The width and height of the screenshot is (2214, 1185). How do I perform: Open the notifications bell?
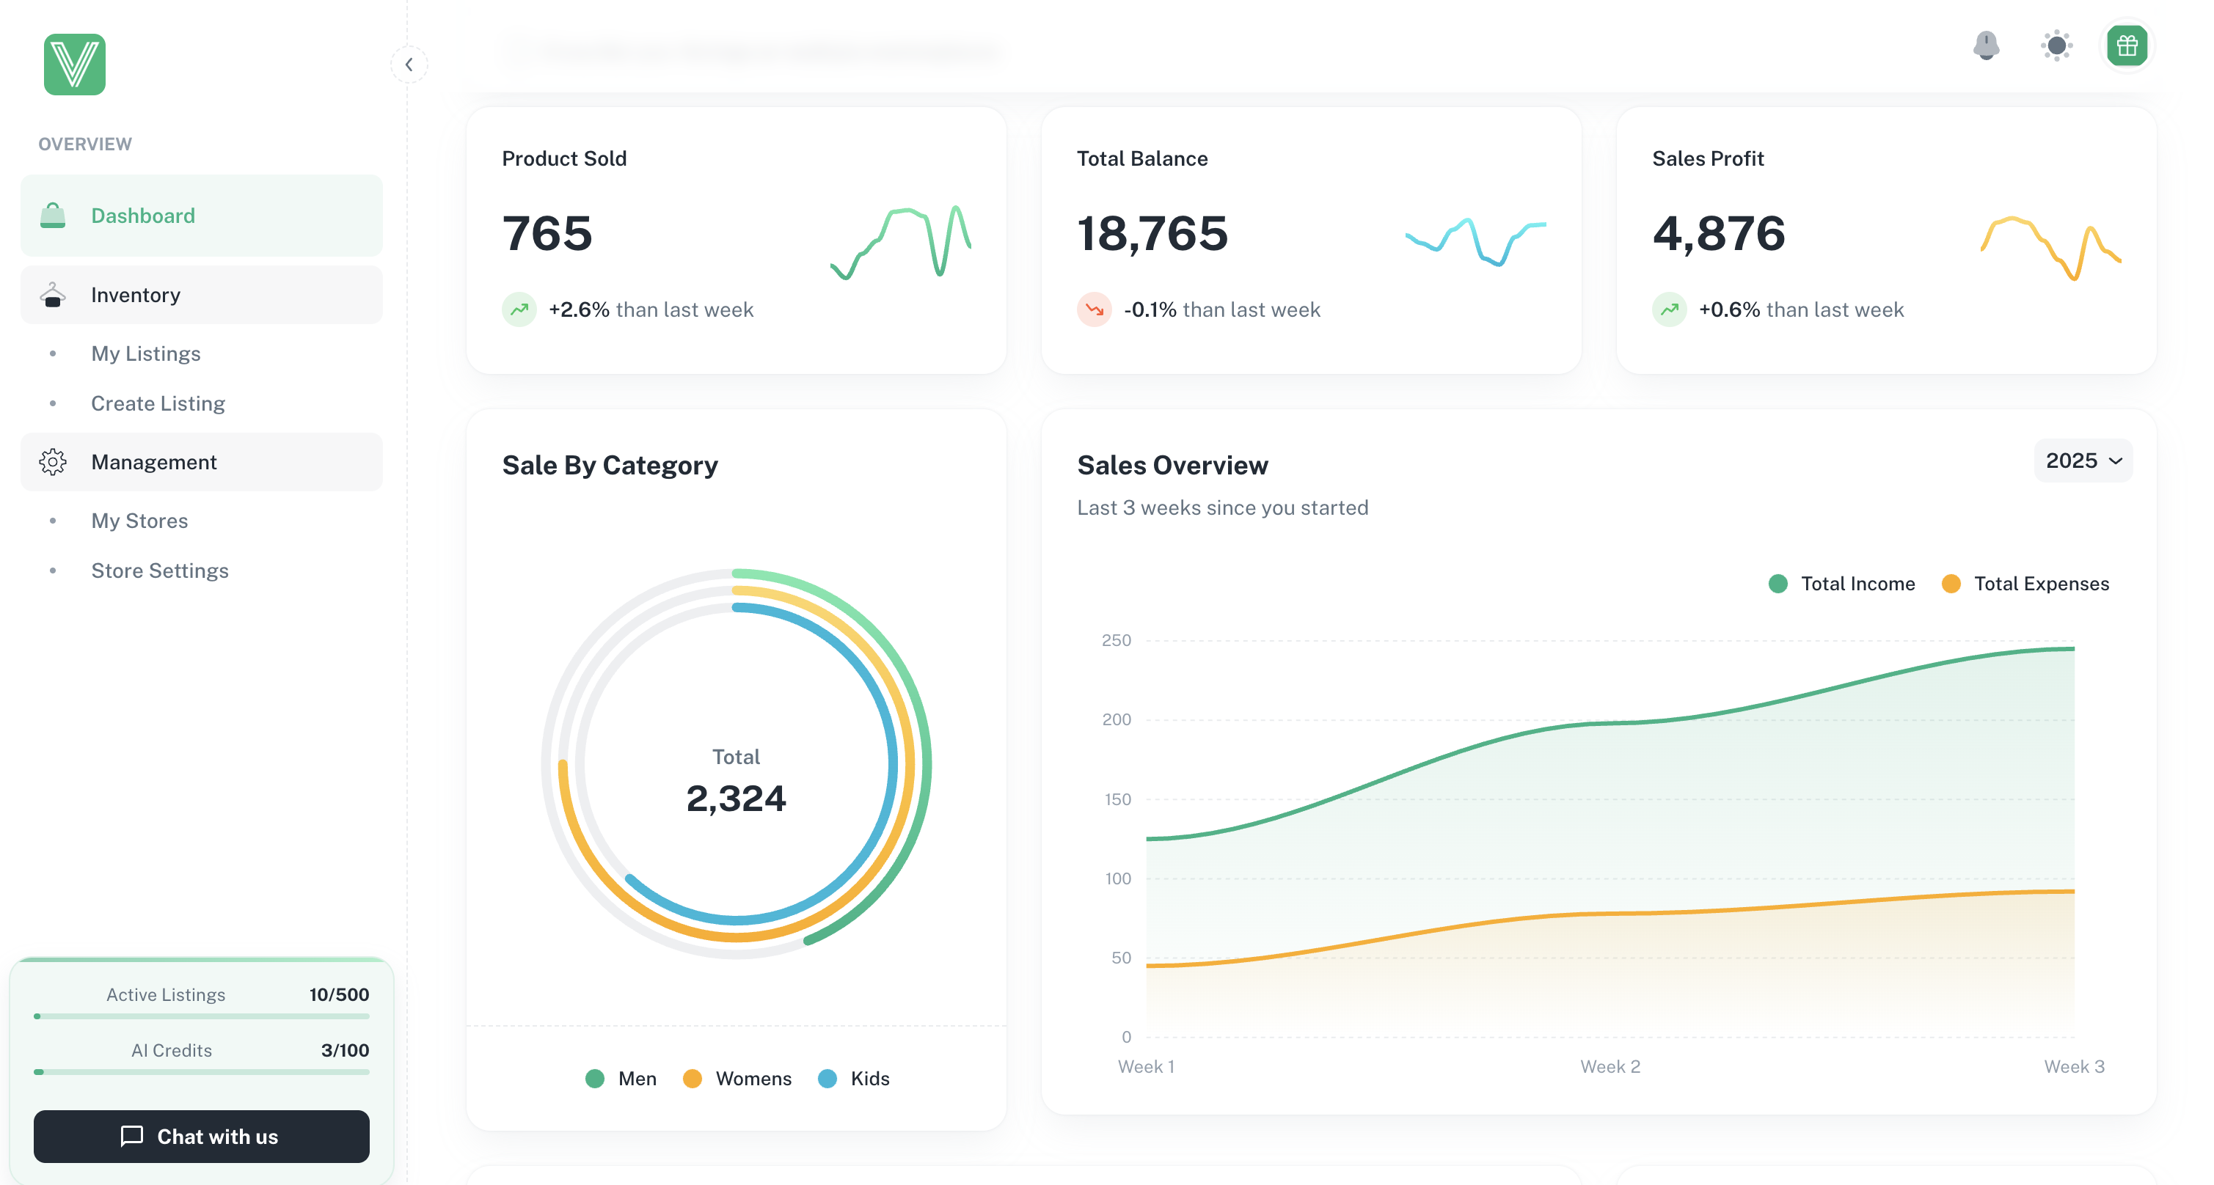[1987, 45]
